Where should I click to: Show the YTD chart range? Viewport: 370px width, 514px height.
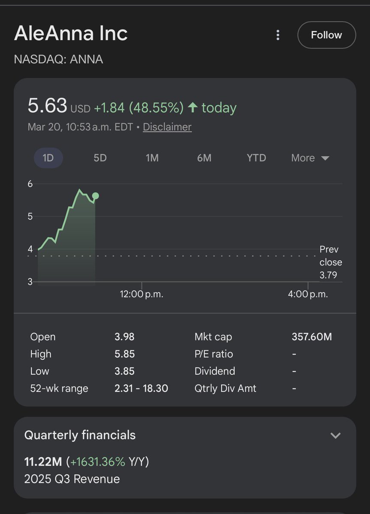pyautogui.click(x=256, y=158)
